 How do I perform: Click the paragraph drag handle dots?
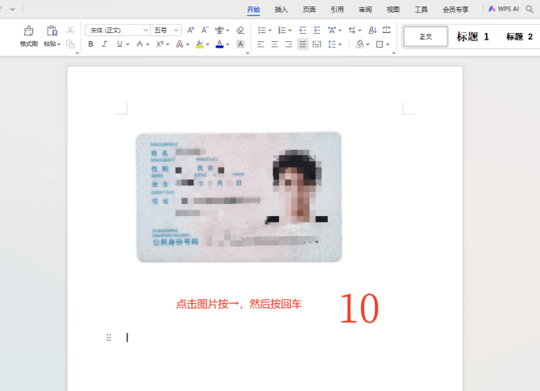[x=109, y=338]
